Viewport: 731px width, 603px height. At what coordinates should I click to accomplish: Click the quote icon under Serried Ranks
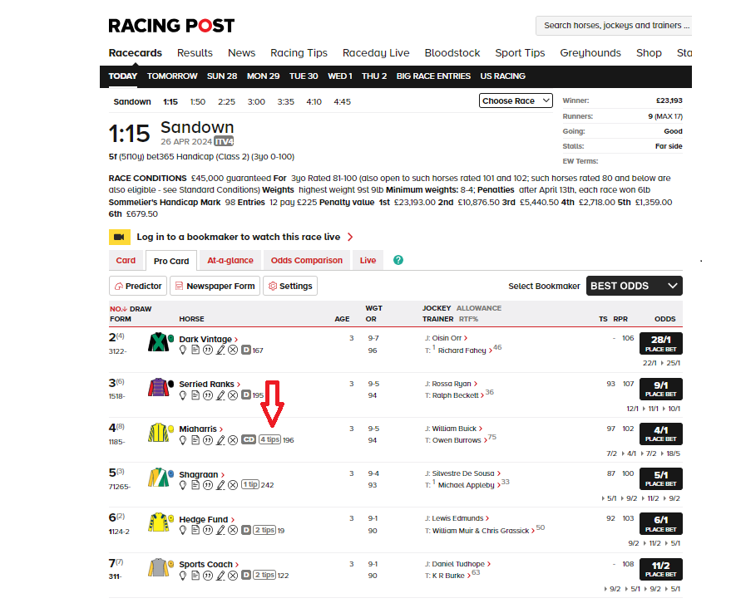pos(208,395)
